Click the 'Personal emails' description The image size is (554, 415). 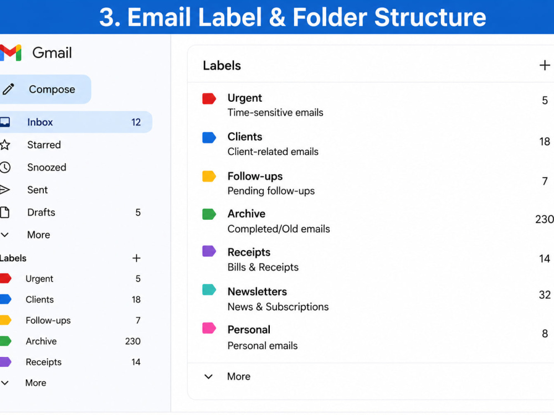click(x=263, y=345)
